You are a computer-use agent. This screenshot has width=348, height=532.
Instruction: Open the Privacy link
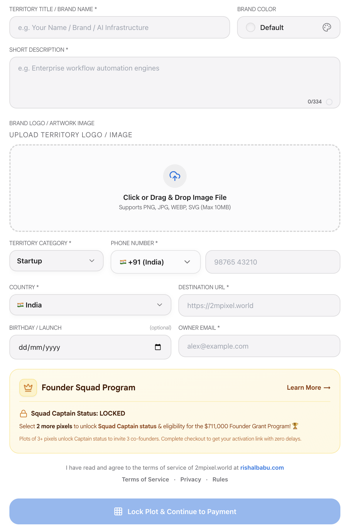[x=191, y=479]
